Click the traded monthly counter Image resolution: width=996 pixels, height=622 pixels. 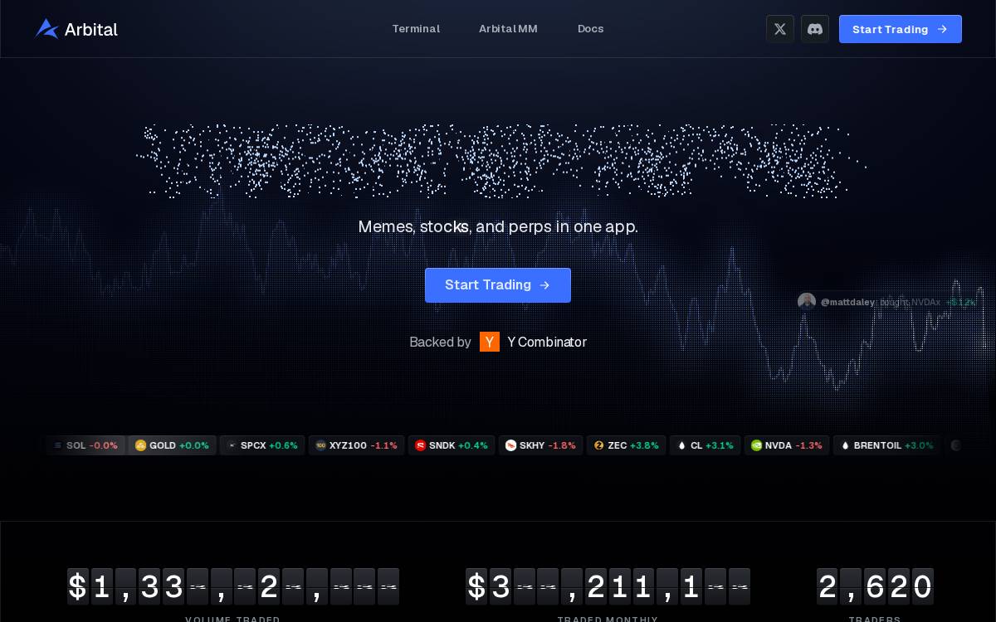[608, 586]
